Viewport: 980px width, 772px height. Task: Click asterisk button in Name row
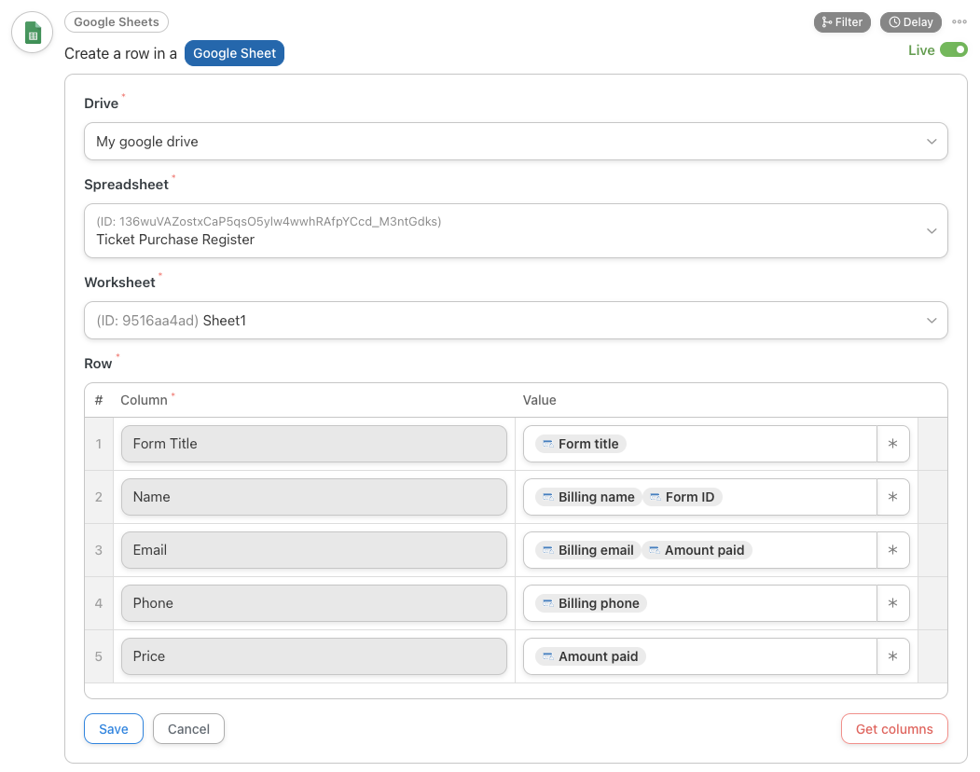[892, 497]
